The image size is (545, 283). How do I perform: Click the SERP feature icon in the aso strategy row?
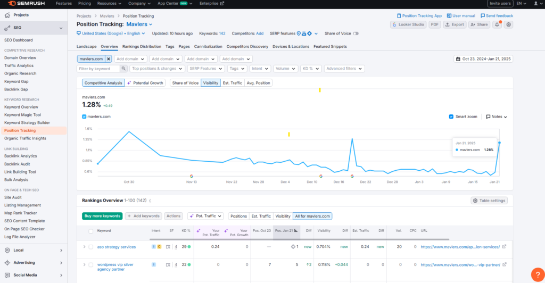point(168,247)
